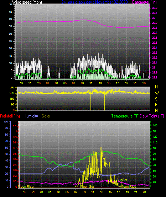Viewport: 166px width, 197px height.
Task: Click the "05" hour label under the windspeed chart
Action: (x=65, y=83)
